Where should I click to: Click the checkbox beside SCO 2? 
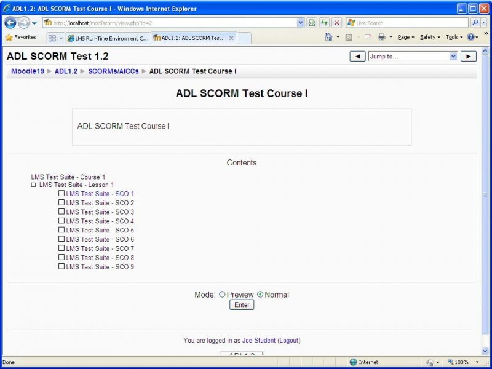(61, 202)
